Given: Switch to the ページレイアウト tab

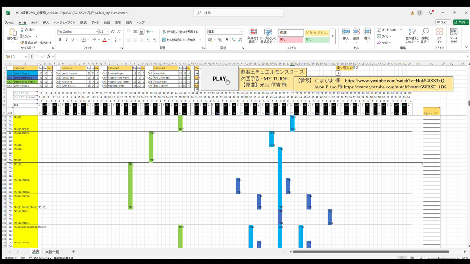Looking at the screenshot, I should [65, 22].
